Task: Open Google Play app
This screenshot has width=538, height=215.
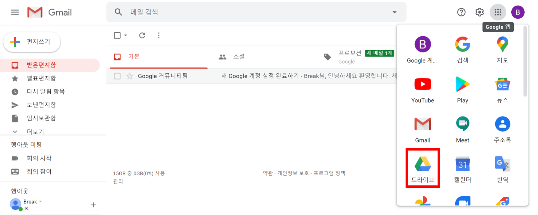Action: (x=462, y=90)
